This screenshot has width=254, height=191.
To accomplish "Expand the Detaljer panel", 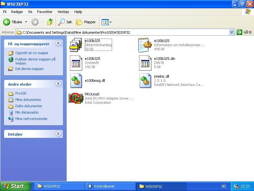I will [x=58, y=134].
